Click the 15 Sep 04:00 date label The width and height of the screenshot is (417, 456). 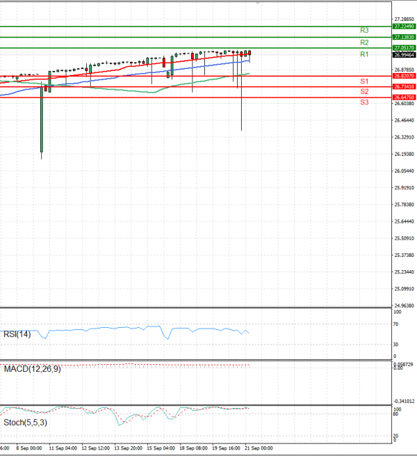point(161,448)
